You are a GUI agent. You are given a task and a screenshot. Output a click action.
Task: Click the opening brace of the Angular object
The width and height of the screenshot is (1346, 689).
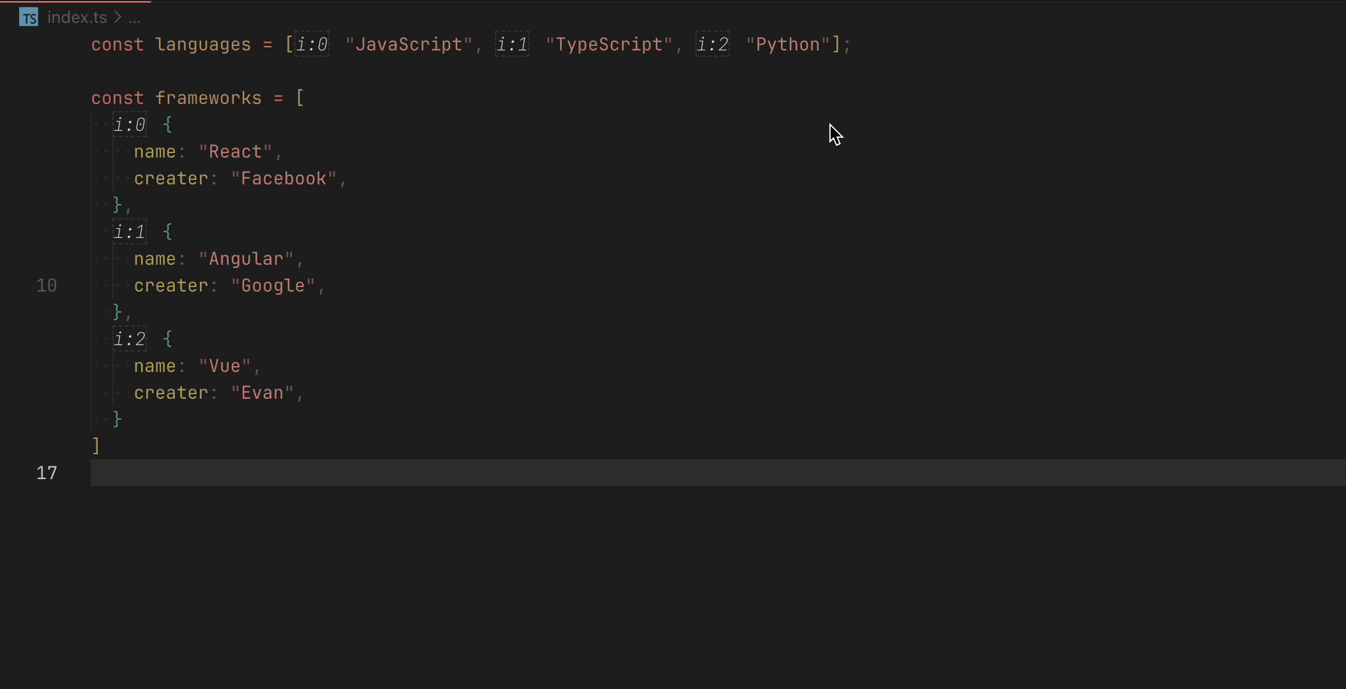pyautogui.click(x=168, y=232)
